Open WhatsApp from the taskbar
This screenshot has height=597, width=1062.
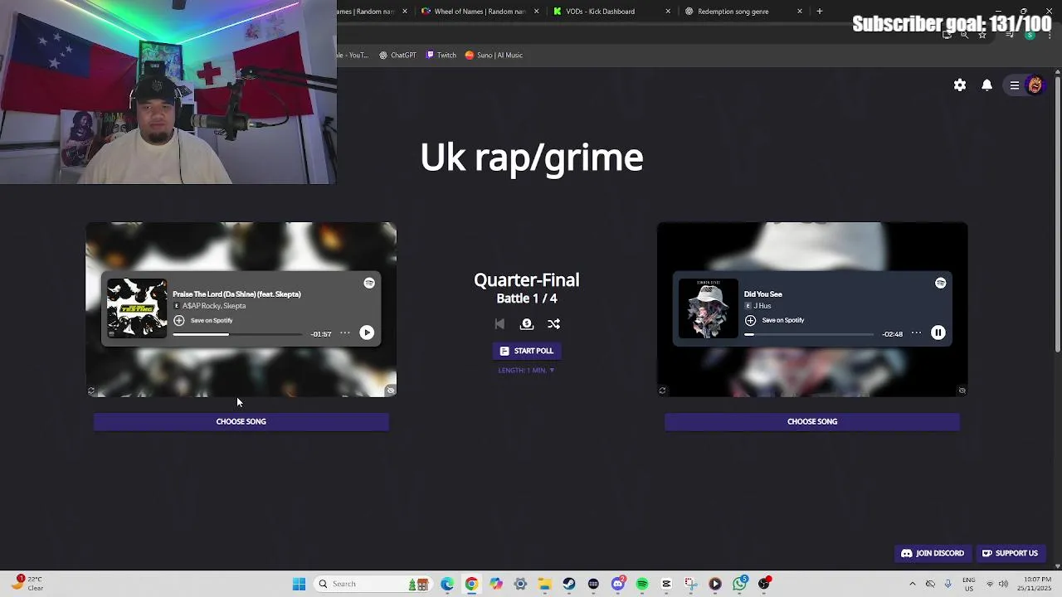pos(740,584)
